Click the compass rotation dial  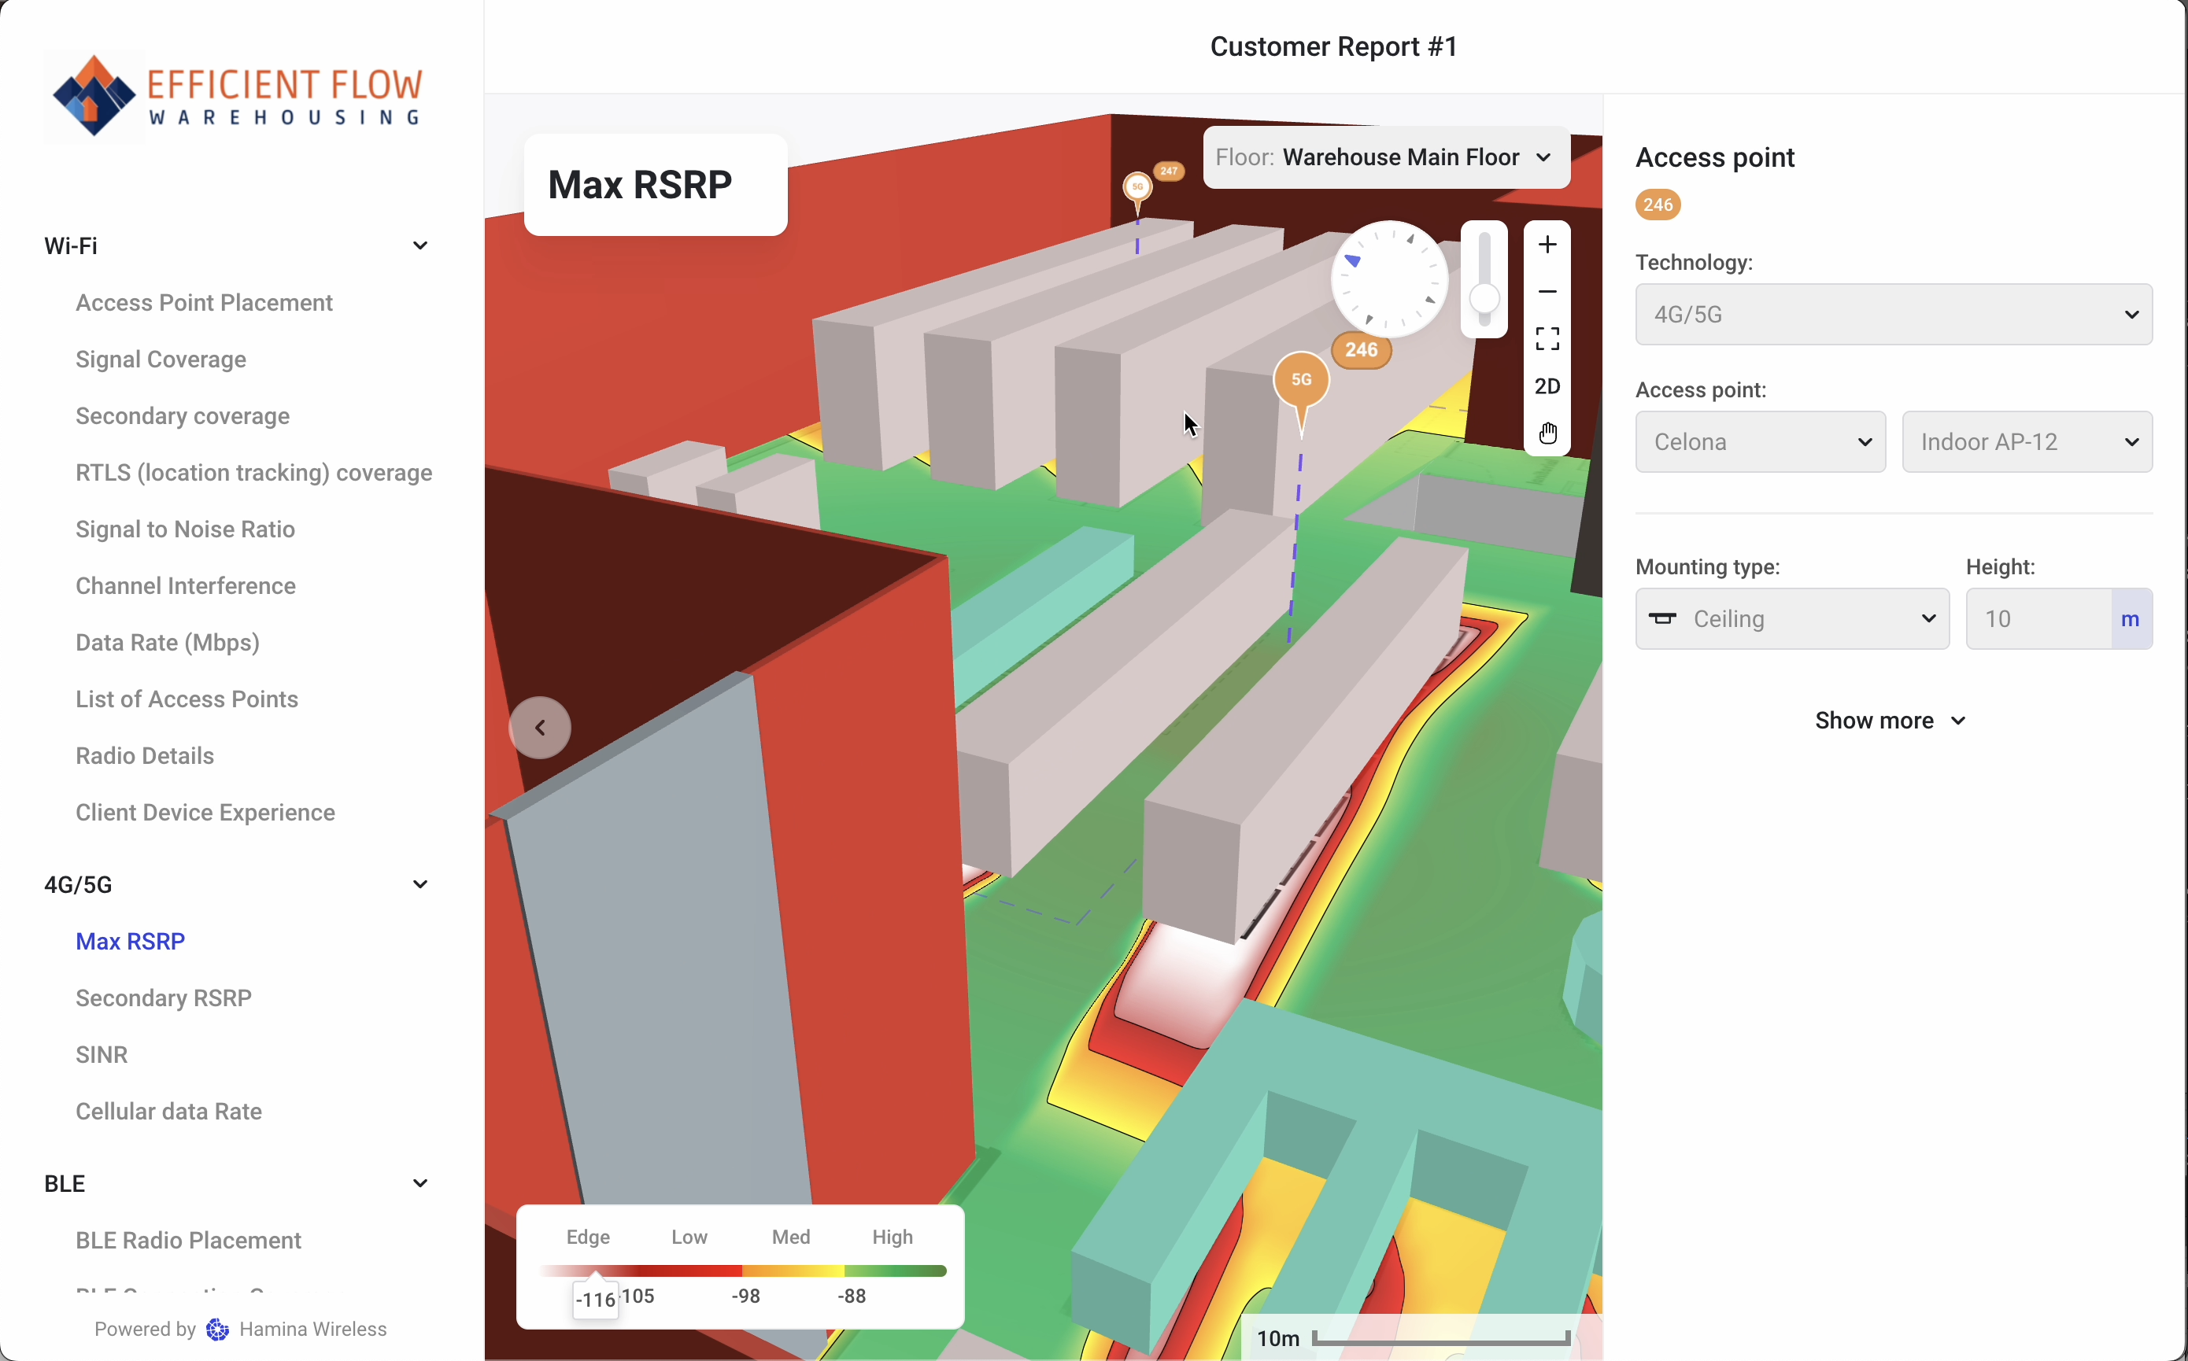click(x=1389, y=279)
